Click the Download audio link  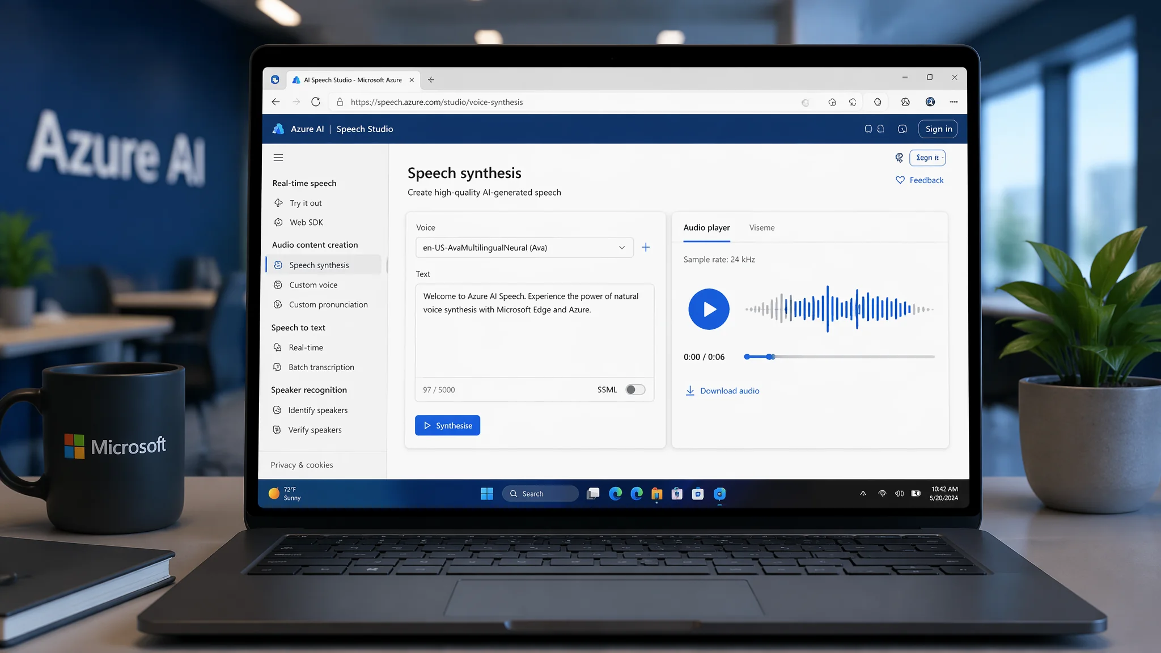click(x=730, y=391)
